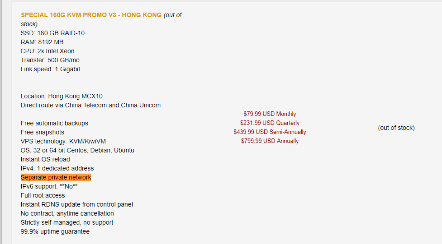
Task: Select the $231.99 USD Quarterly price
Action: click(270, 123)
